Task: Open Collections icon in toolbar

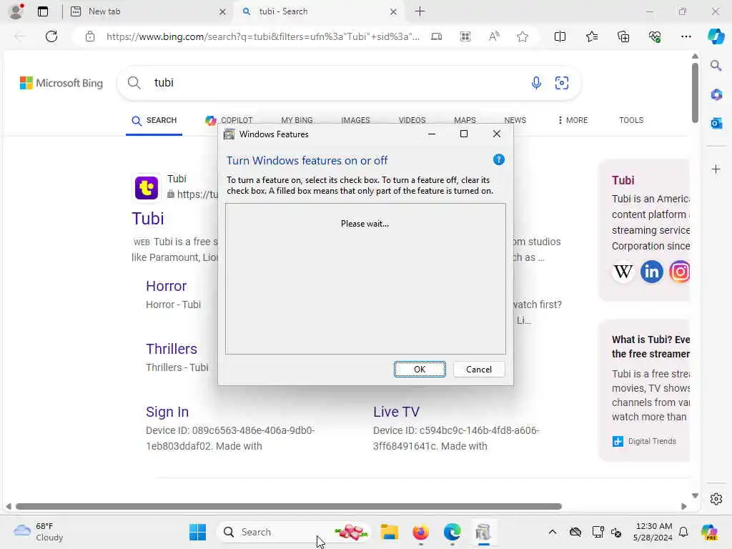Action: (623, 36)
